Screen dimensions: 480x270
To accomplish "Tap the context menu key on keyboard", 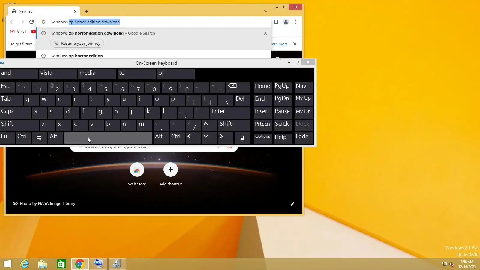I will 242,137.
